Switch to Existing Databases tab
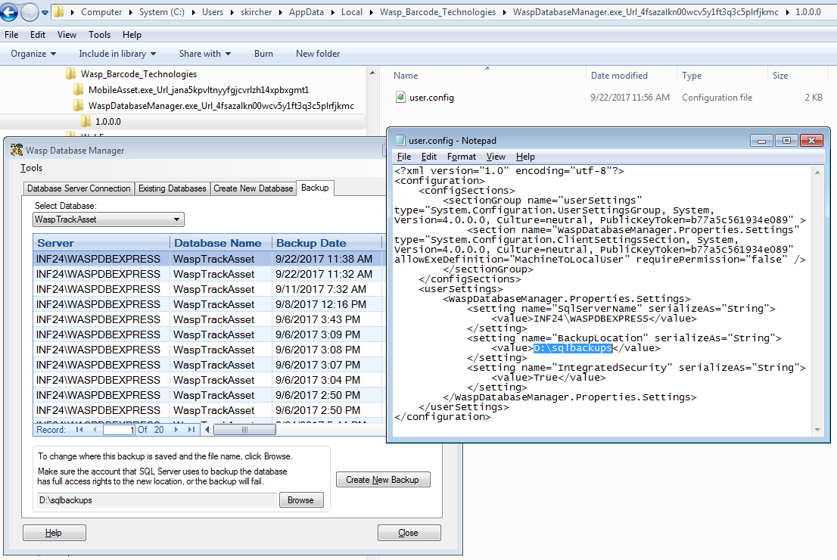This screenshot has width=837, height=560. 172,188
